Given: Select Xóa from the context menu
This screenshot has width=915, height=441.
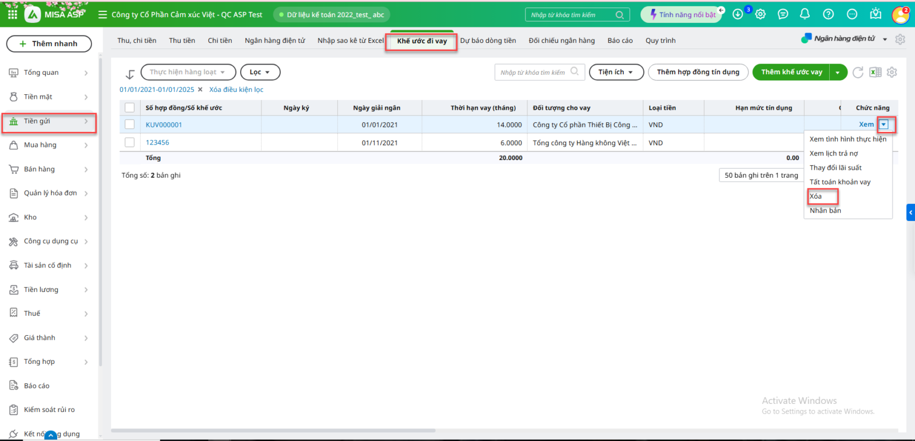Looking at the screenshot, I should click(x=816, y=196).
